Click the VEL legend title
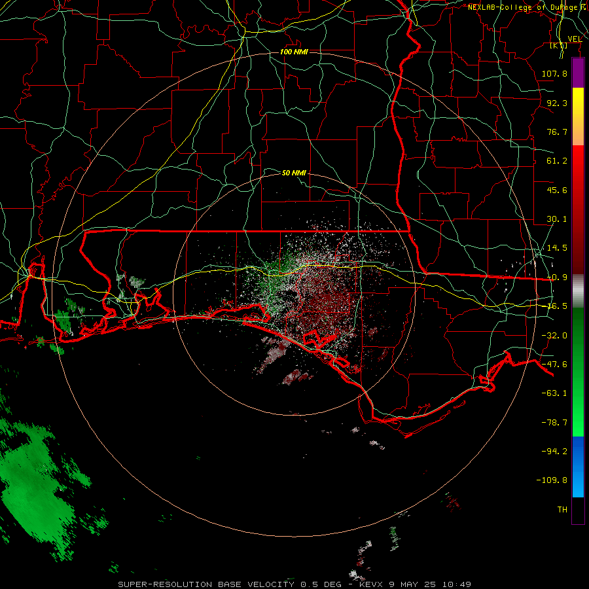The height and width of the screenshot is (589, 589). [575, 39]
